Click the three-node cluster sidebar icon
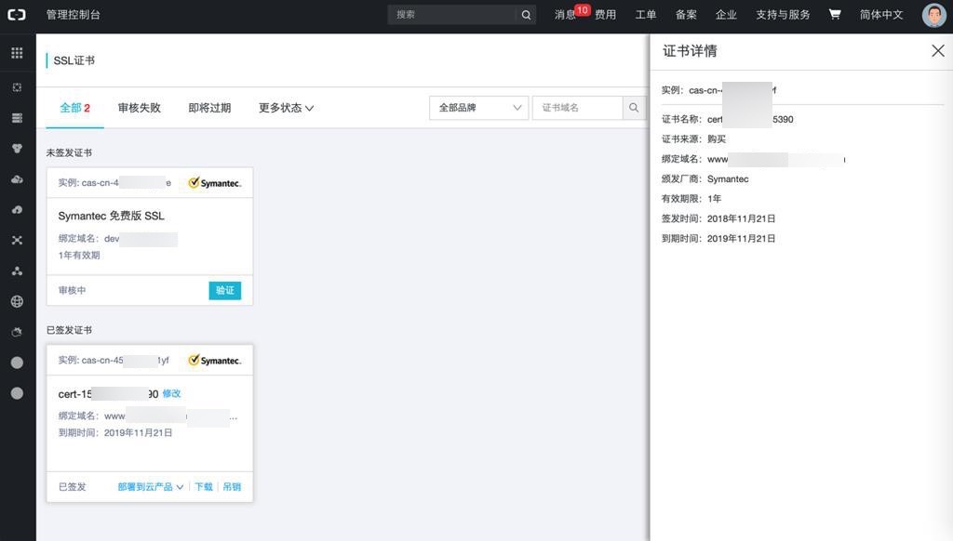 (x=17, y=270)
